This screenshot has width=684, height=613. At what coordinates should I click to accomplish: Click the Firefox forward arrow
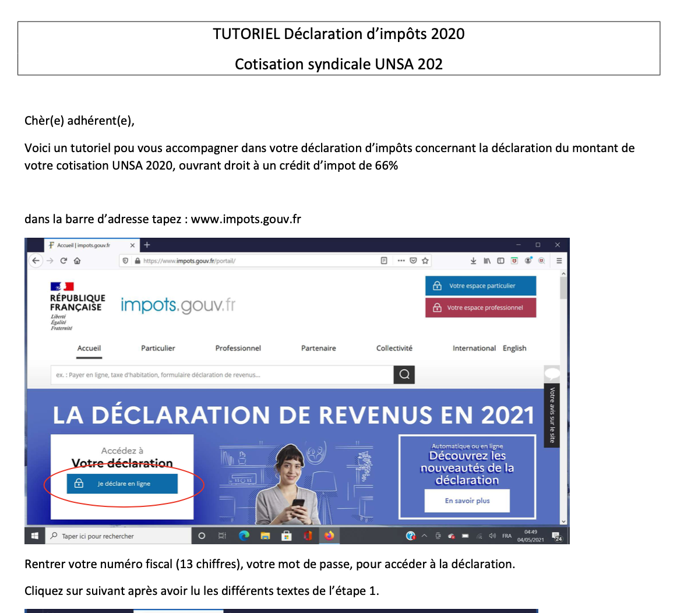(50, 260)
